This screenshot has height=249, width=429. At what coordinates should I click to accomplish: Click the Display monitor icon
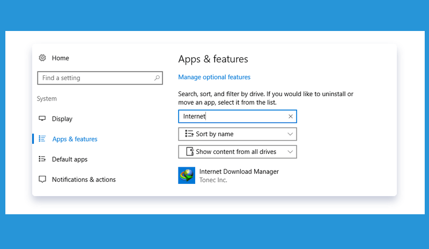coord(42,119)
